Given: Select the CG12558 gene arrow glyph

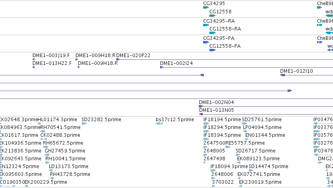Looking at the screenshot, I should pos(212,16).
